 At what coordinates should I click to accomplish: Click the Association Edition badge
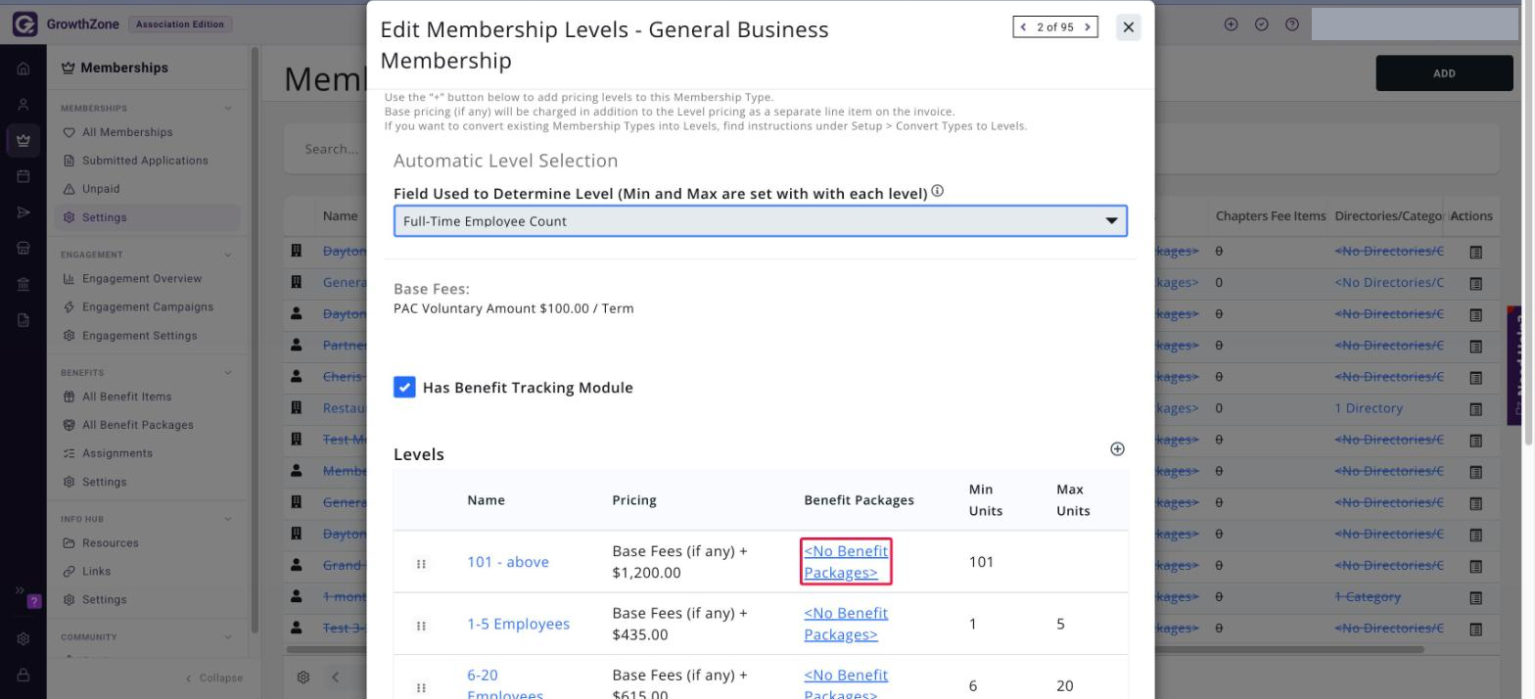click(180, 24)
